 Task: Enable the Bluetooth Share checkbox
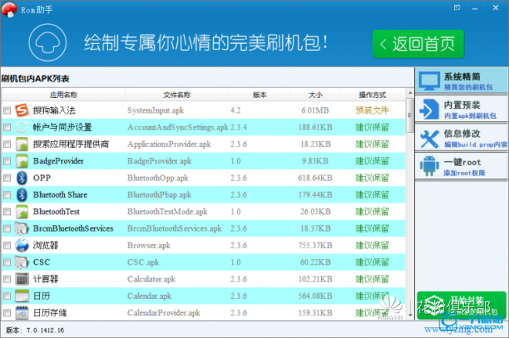coord(7,195)
